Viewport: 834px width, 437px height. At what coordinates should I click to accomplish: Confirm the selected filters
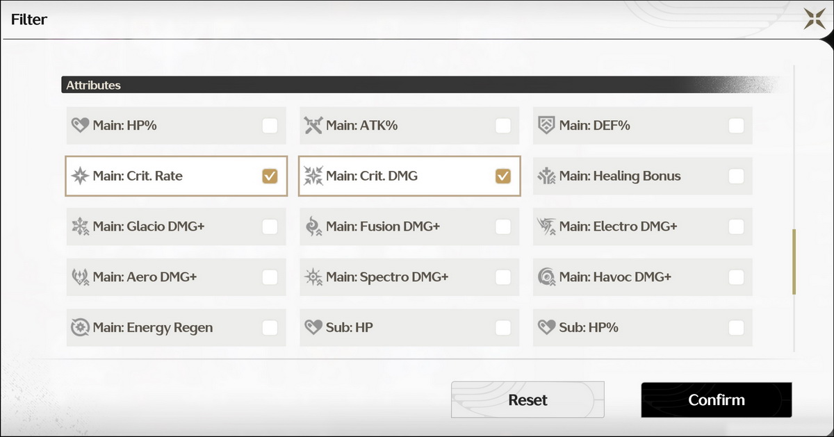(x=716, y=400)
